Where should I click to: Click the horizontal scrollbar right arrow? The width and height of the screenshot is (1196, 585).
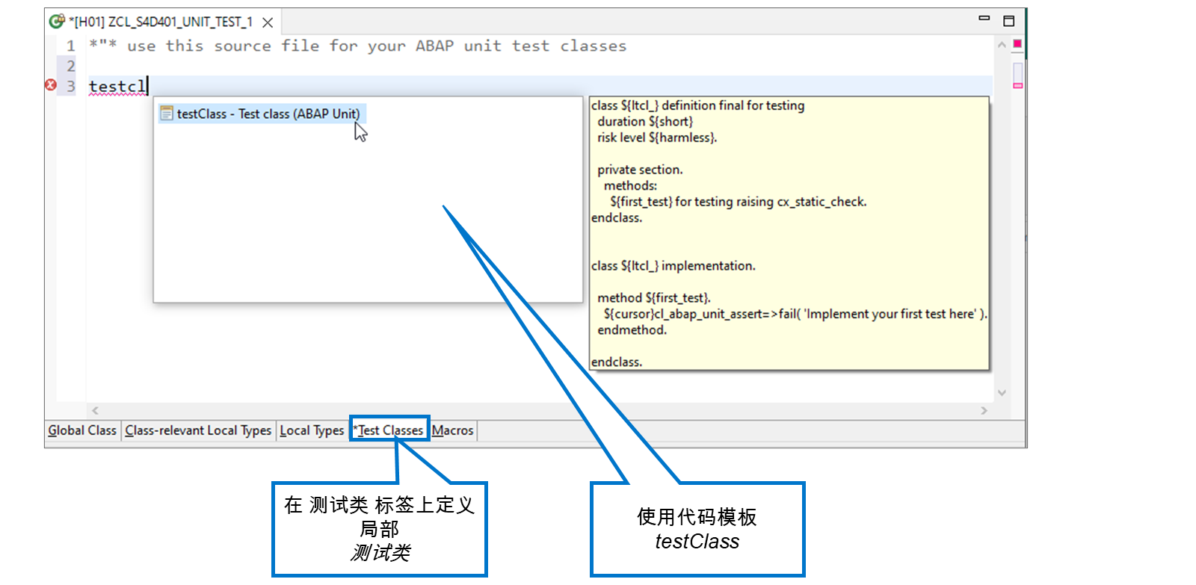pyautogui.click(x=984, y=410)
